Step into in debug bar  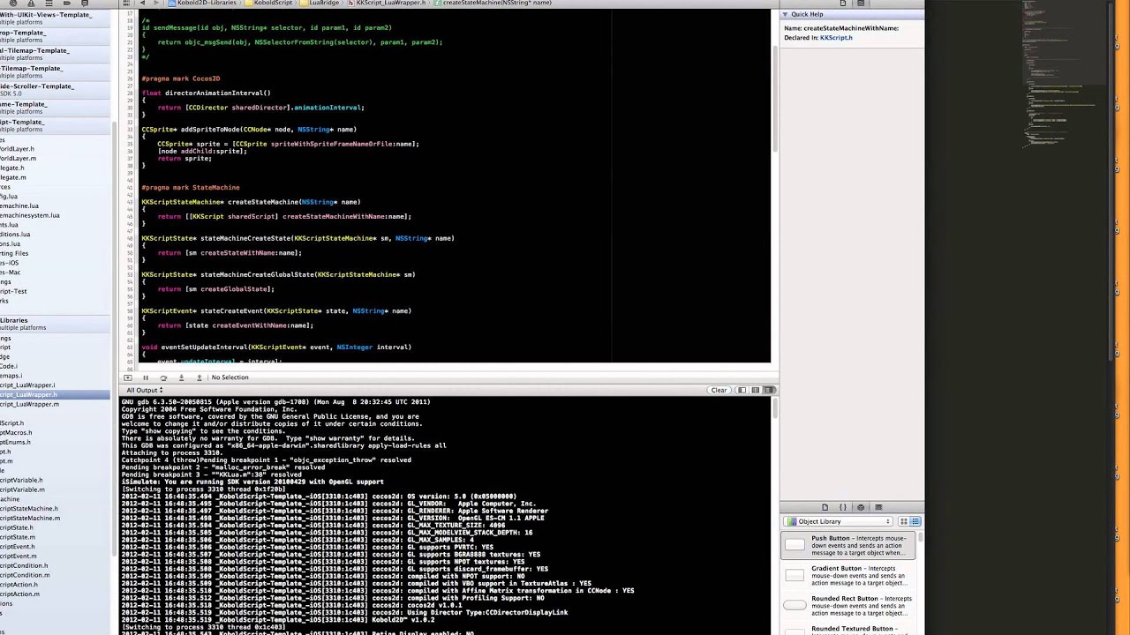[x=181, y=377]
